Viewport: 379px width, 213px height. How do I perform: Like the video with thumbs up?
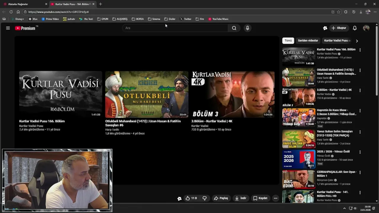pyautogui.click(x=191, y=198)
